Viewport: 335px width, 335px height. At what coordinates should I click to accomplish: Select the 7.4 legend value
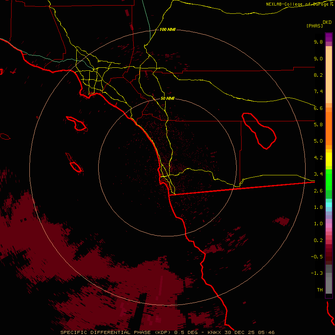(x=318, y=92)
